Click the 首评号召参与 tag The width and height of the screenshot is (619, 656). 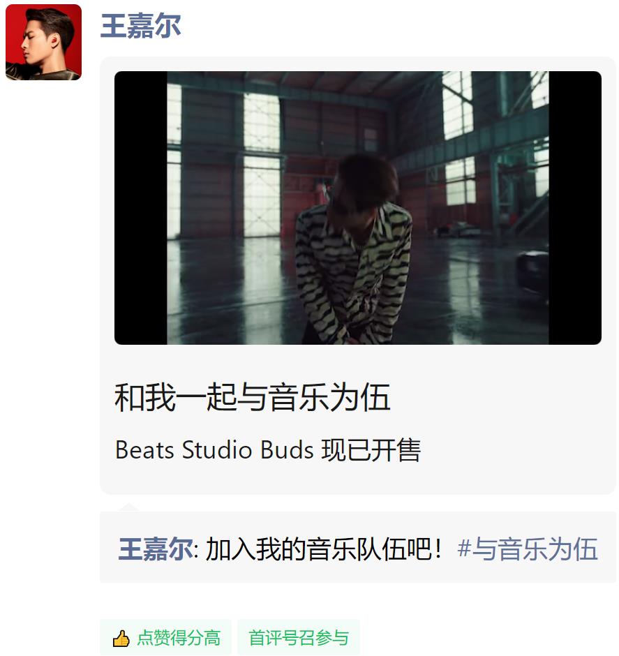(x=299, y=638)
